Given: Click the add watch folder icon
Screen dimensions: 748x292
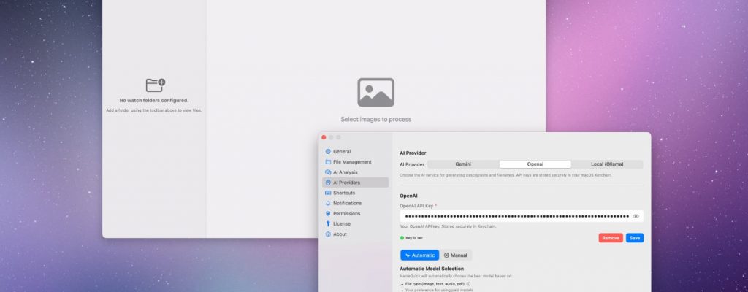Looking at the screenshot, I should 155,85.
